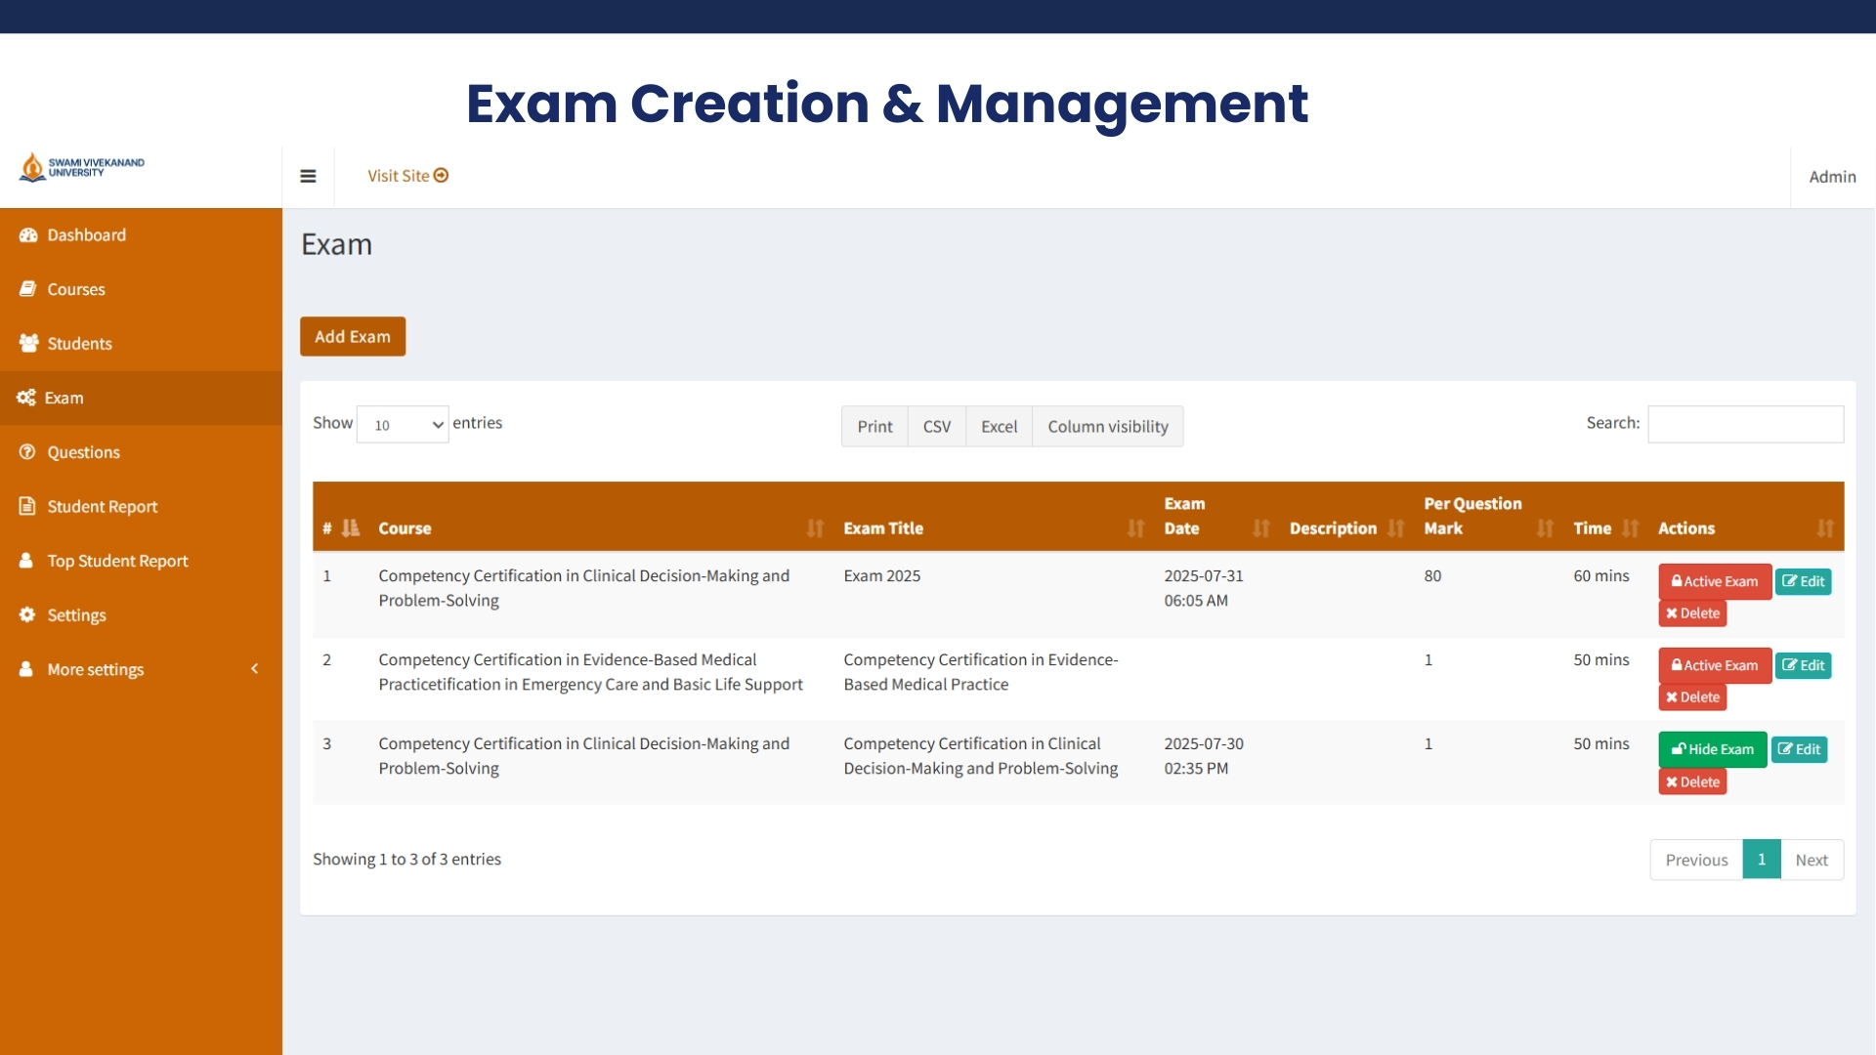Screen dimensions: 1876x1055
Task: Toggle Active Exam on the second exam row
Action: 1714,665
